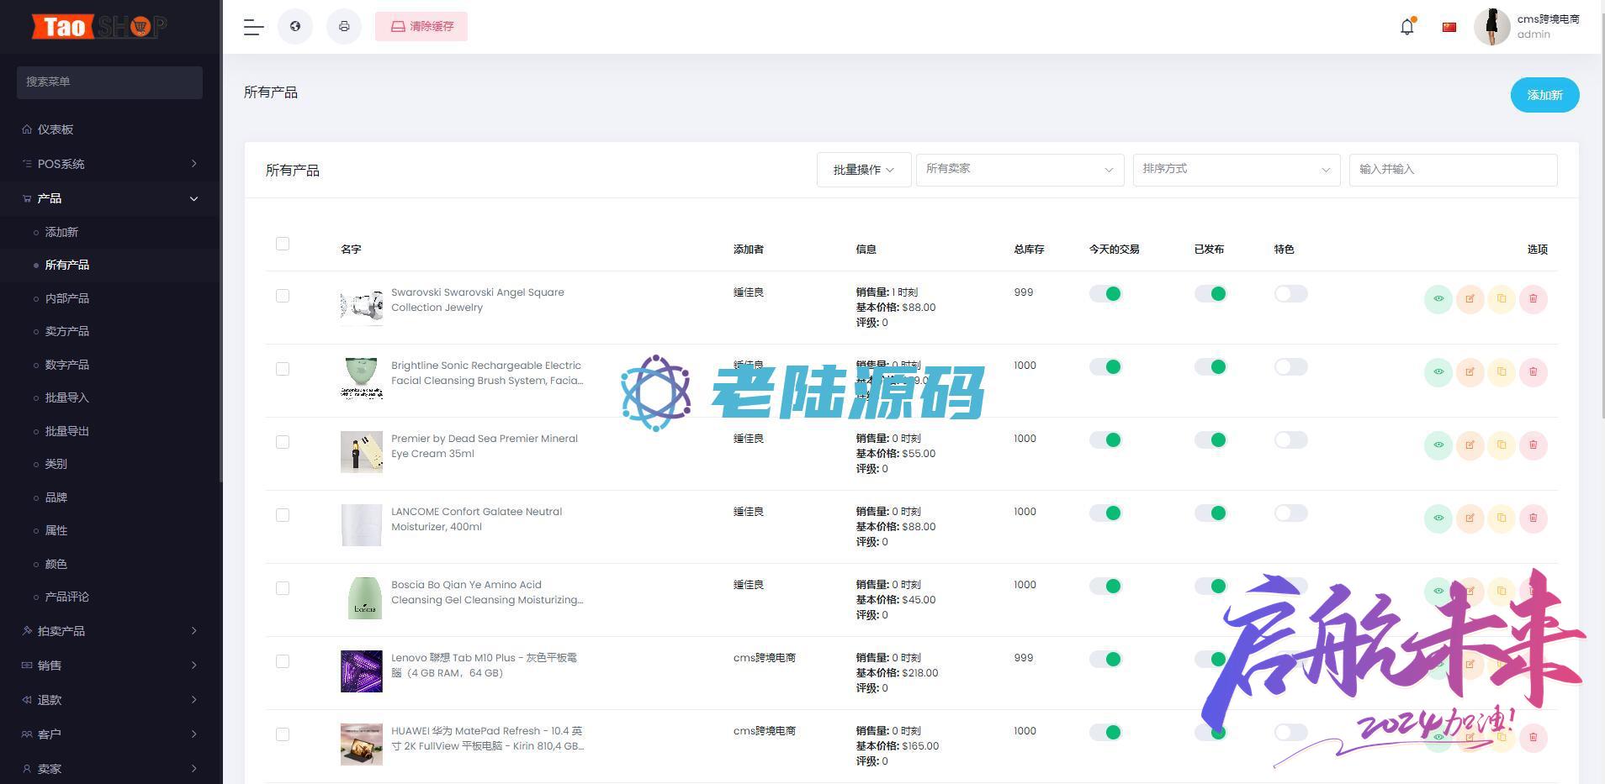Viewport: 1605px width, 784px height.
Task: Duplicate the LANCOME Confort Galatee product
Action: pyautogui.click(x=1502, y=518)
